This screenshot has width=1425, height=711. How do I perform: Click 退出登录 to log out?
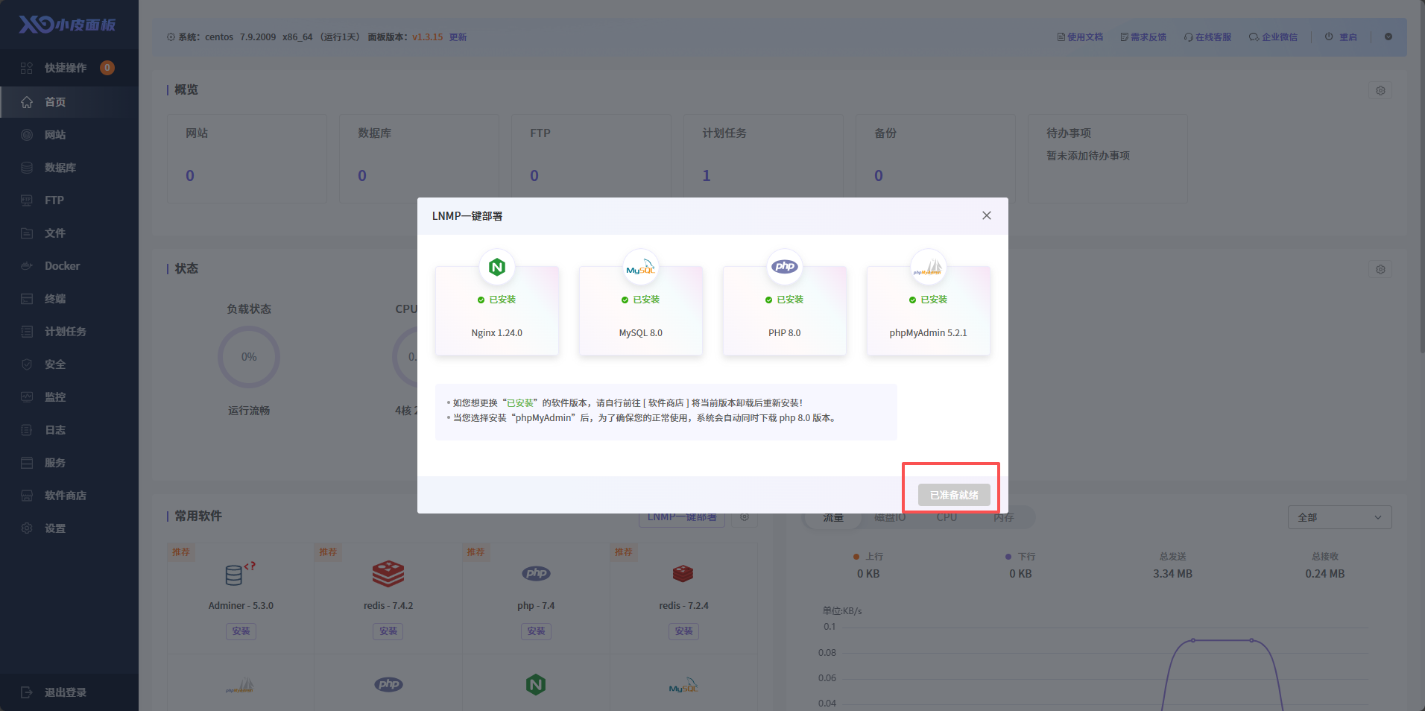click(65, 692)
